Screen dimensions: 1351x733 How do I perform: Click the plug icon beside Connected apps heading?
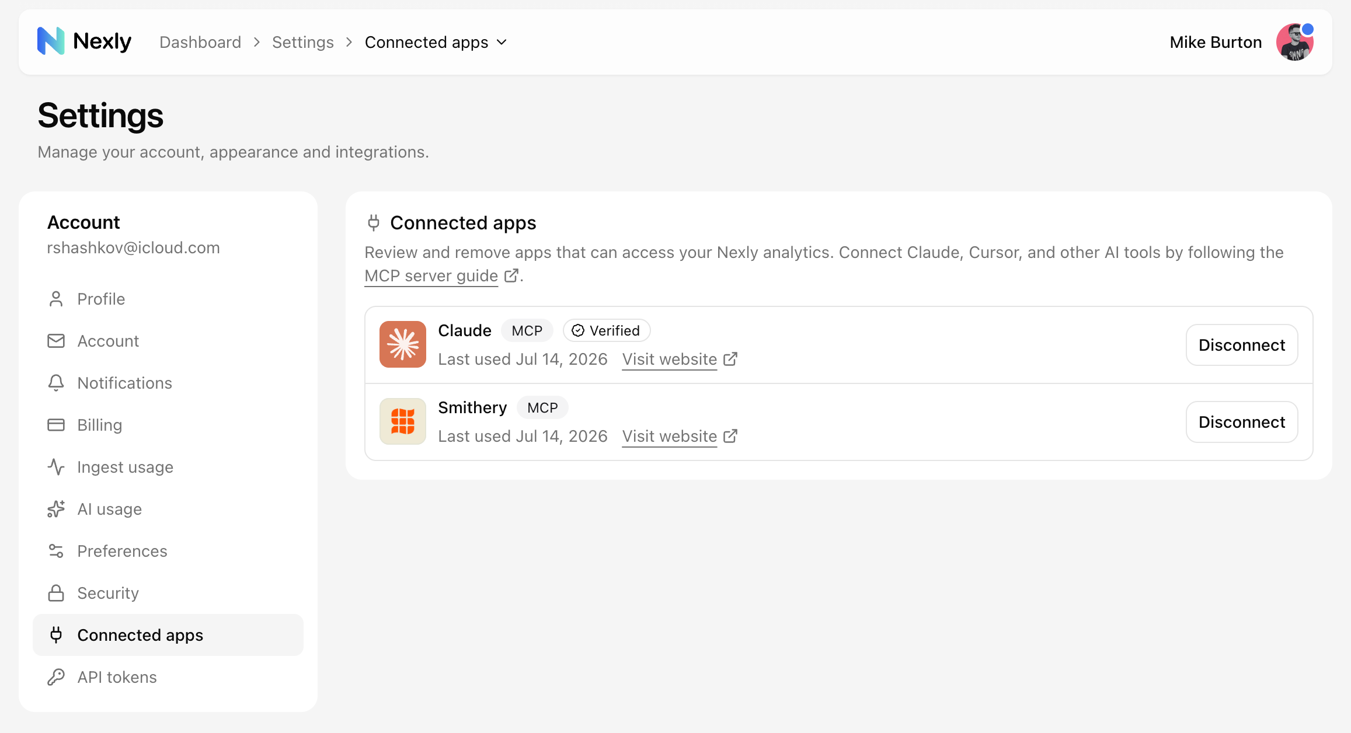374,222
